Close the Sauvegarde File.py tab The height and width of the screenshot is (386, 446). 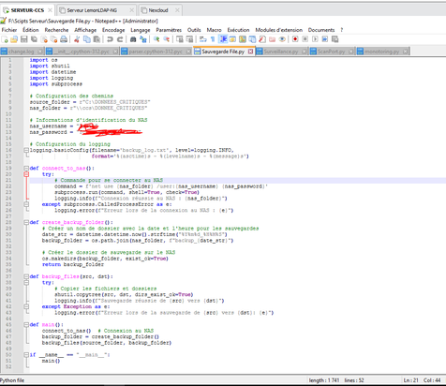tap(250, 52)
